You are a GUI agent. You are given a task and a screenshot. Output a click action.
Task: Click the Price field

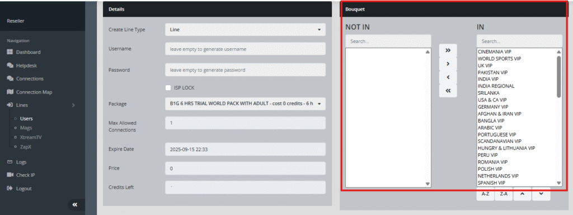[x=245, y=169]
